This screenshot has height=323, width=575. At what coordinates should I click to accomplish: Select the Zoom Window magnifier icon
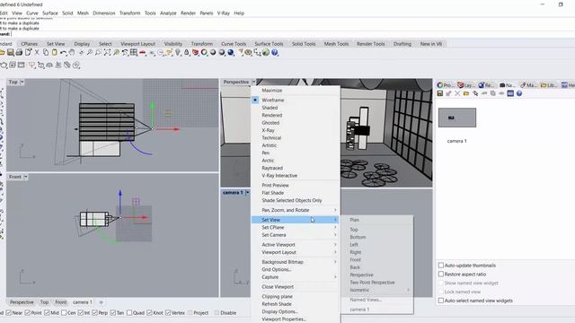tap(98, 52)
